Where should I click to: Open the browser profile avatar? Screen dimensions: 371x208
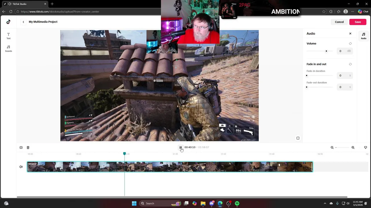click(345, 12)
